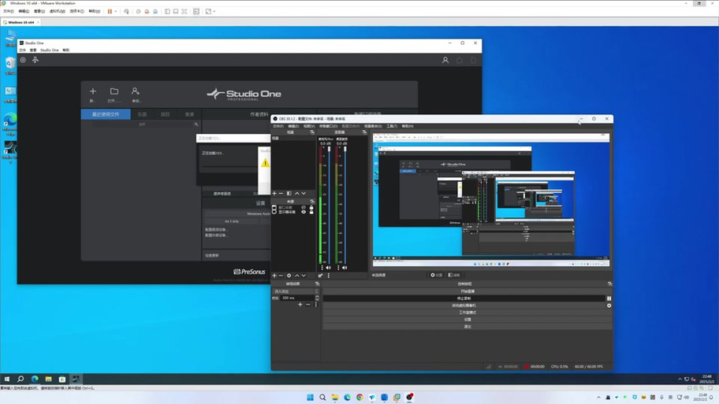Open advanced audio properties gear under mixer

tap(320, 276)
